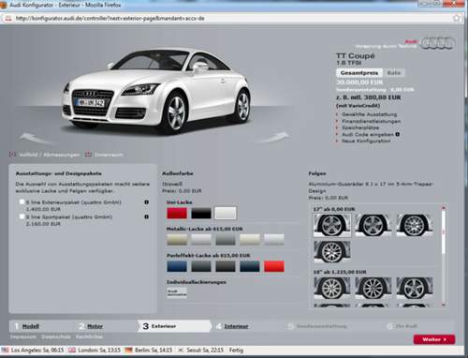Click the Felgen list scroll-up arrow

click(444, 208)
